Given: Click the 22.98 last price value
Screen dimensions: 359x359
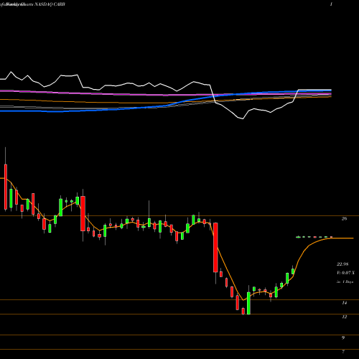Looking at the screenshot, I should [x=342, y=264].
